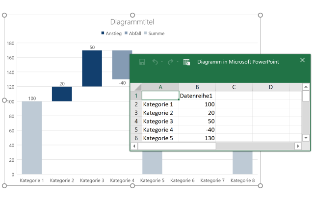Screen dimensions: 314x199
Task: Open data in Excel icon
Action: pyautogui.click(x=186, y=62)
